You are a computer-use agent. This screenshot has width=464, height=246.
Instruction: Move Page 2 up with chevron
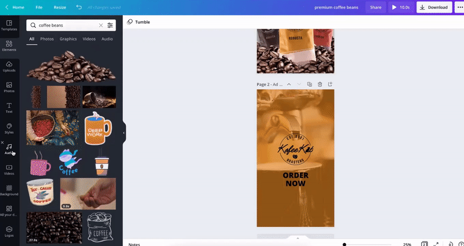[x=289, y=85]
